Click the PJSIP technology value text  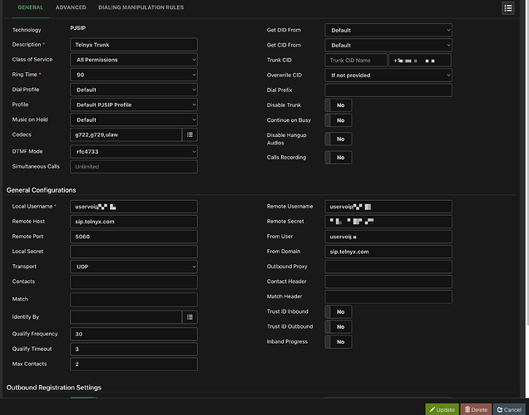78,28
